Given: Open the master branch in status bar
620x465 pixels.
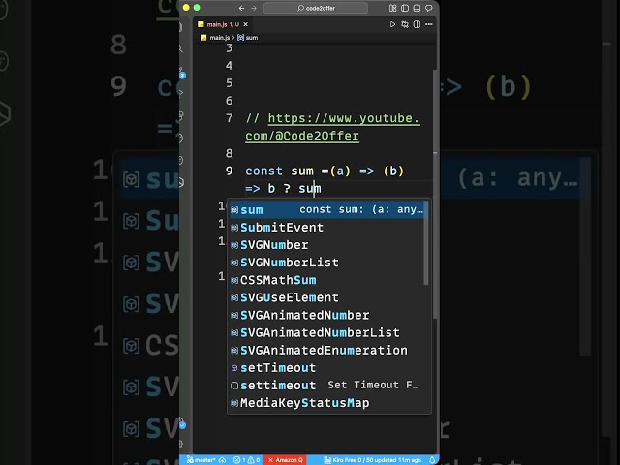Looking at the screenshot, I should coord(201,460).
